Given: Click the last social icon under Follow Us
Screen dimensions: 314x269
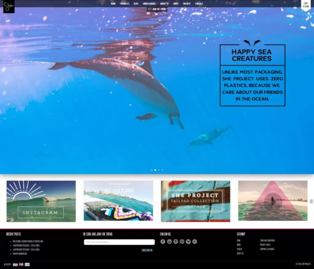Looking at the screenshot, I should click(194, 242).
